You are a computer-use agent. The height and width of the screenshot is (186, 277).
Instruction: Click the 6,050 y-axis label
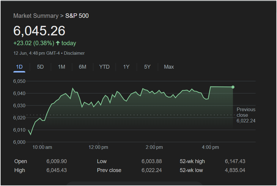(19, 81)
